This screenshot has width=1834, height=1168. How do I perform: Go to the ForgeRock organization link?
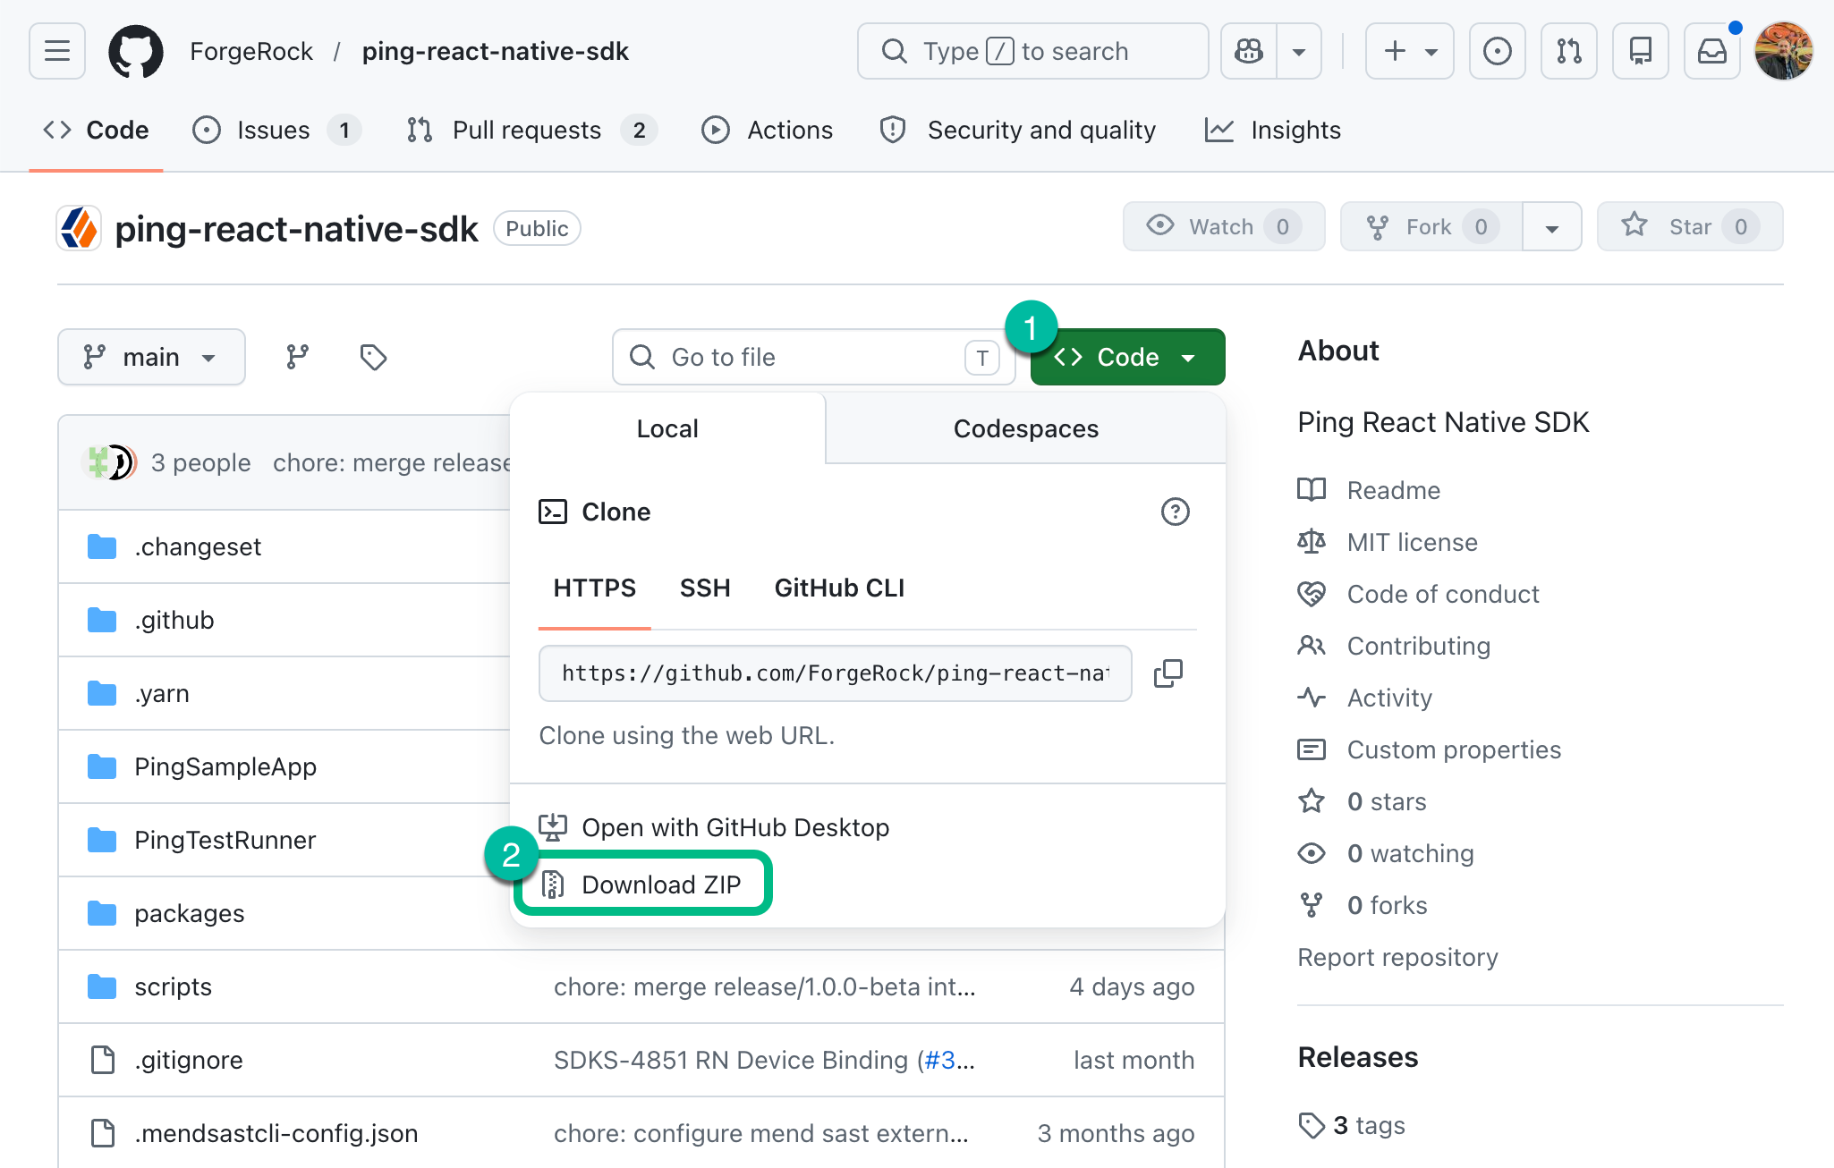tap(251, 51)
